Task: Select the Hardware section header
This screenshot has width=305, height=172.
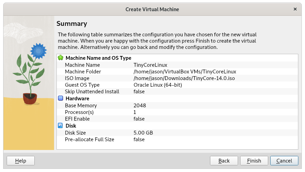Action: (77, 99)
